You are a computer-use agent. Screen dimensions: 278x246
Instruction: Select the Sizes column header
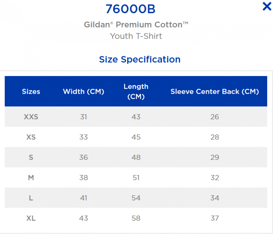(31, 92)
